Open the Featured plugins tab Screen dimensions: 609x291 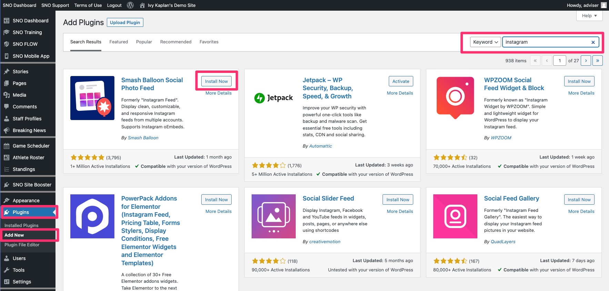coord(119,42)
